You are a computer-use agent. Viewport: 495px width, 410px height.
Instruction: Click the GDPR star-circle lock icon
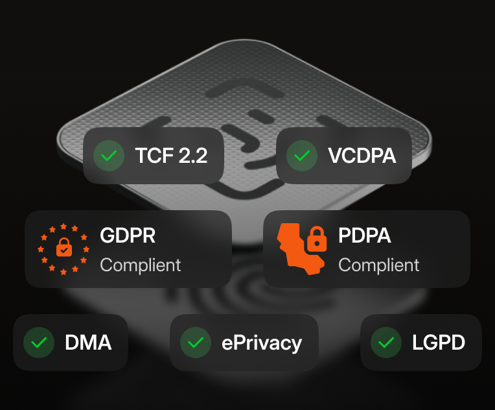coord(63,249)
